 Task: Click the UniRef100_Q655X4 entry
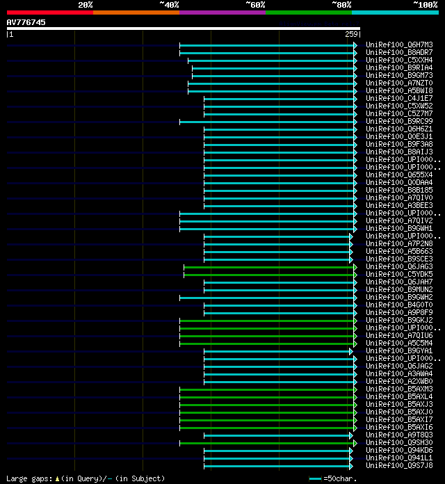[399, 175]
